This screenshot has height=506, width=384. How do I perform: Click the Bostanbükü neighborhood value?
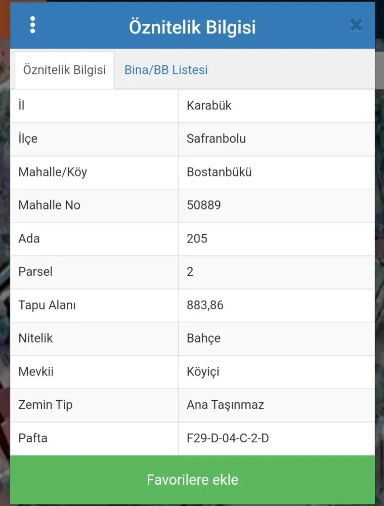click(x=219, y=172)
